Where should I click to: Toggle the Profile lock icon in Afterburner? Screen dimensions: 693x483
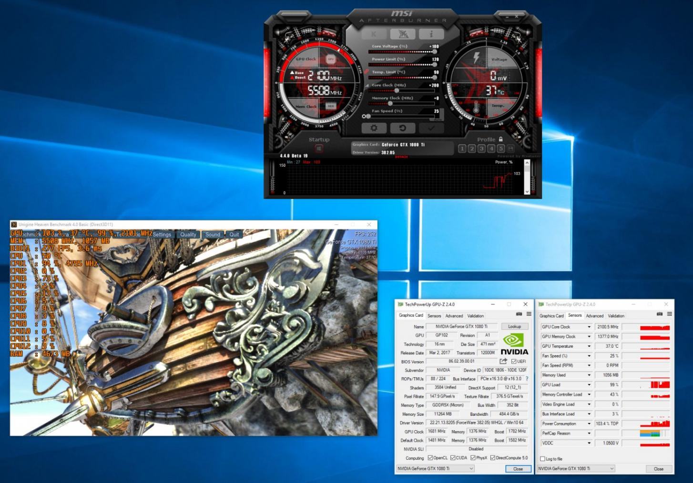coord(500,139)
